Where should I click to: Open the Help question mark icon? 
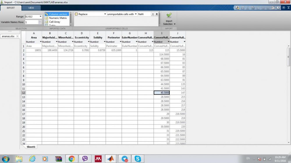click(278, 8)
